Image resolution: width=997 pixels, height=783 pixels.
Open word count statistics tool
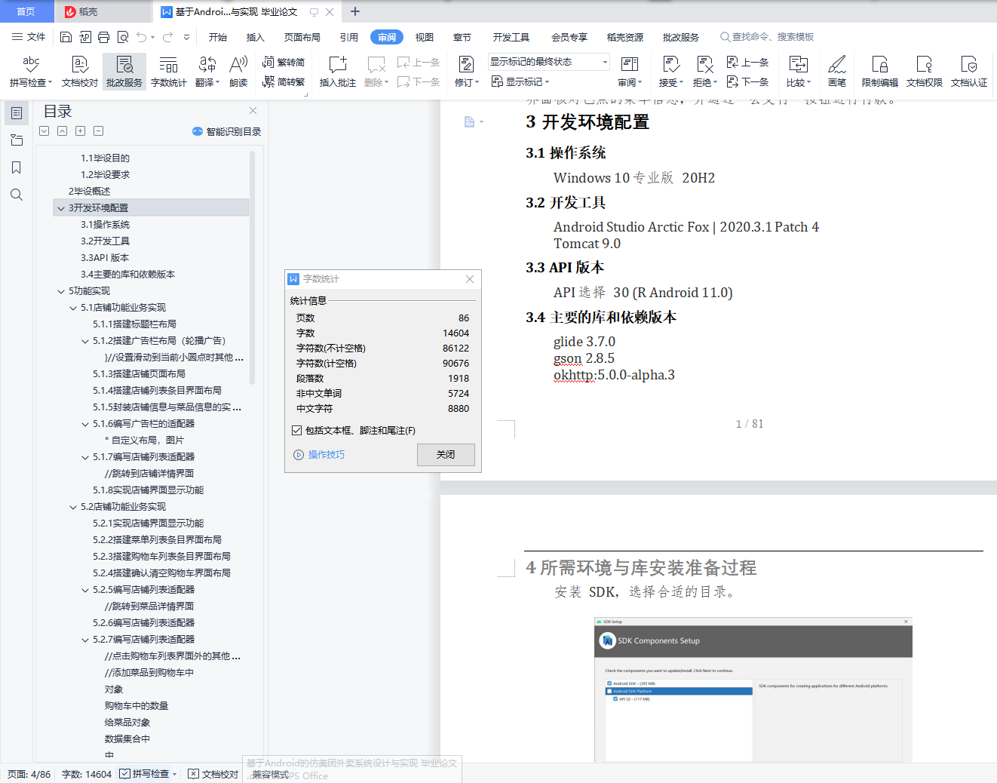169,72
